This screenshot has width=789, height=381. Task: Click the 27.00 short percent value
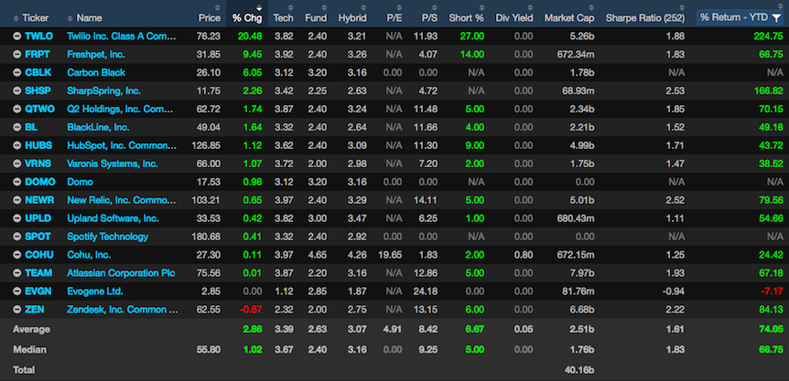click(472, 37)
